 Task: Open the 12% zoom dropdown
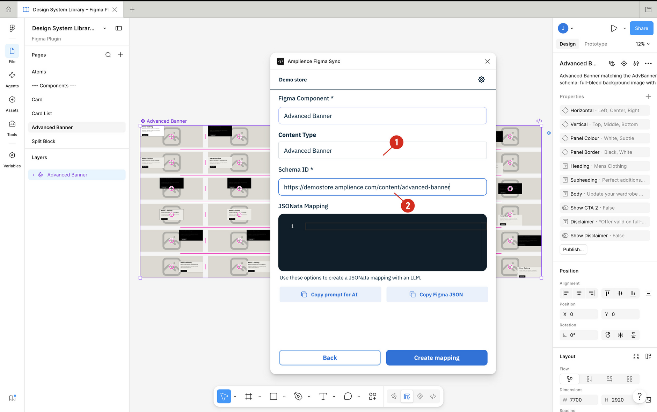point(642,44)
